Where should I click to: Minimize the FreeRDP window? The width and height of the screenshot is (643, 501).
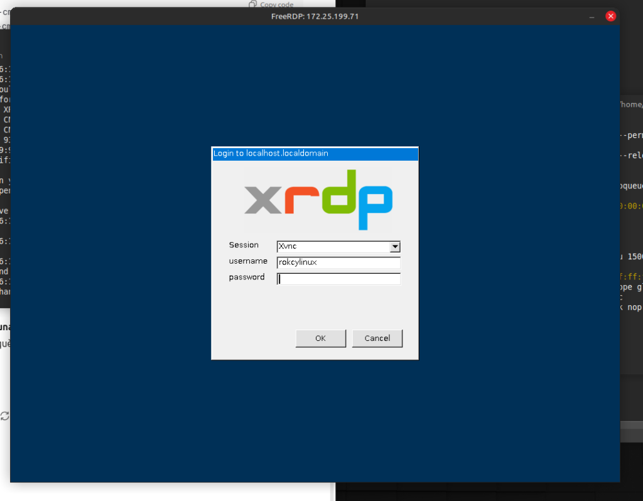592,16
